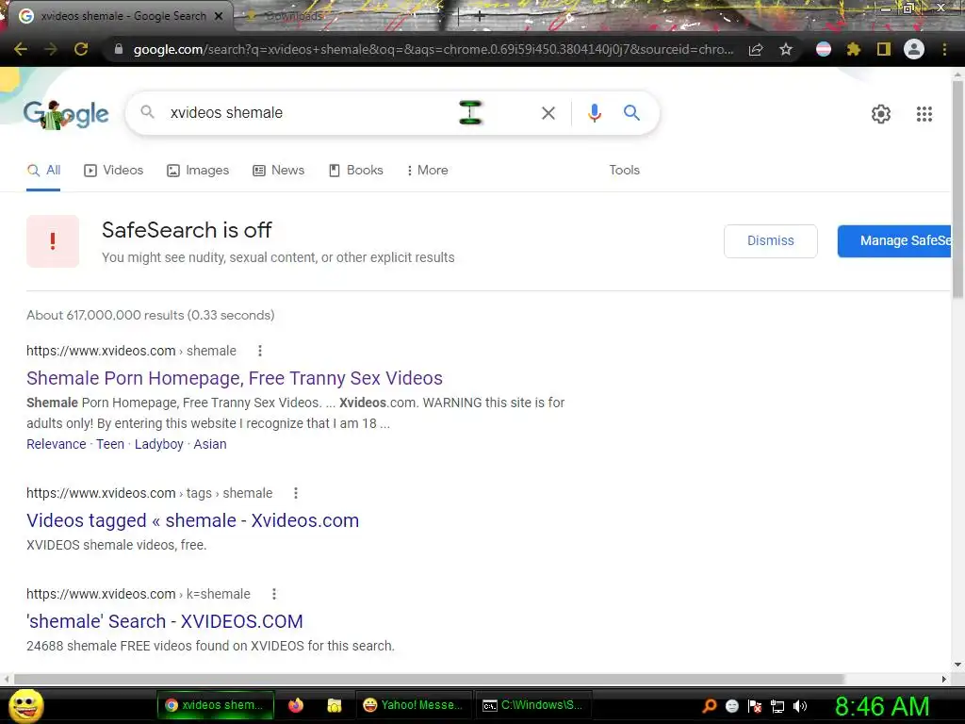This screenshot has width=965, height=724.
Task: Open the network tray icon
Action: pyautogui.click(x=777, y=706)
